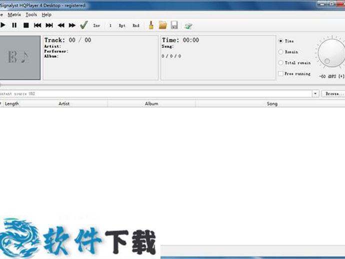Click the content source URI field
The image size is (345, 259).
click(x=156, y=93)
